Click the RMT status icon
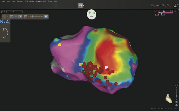This screenshot has width=179, height=111. [159, 5]
